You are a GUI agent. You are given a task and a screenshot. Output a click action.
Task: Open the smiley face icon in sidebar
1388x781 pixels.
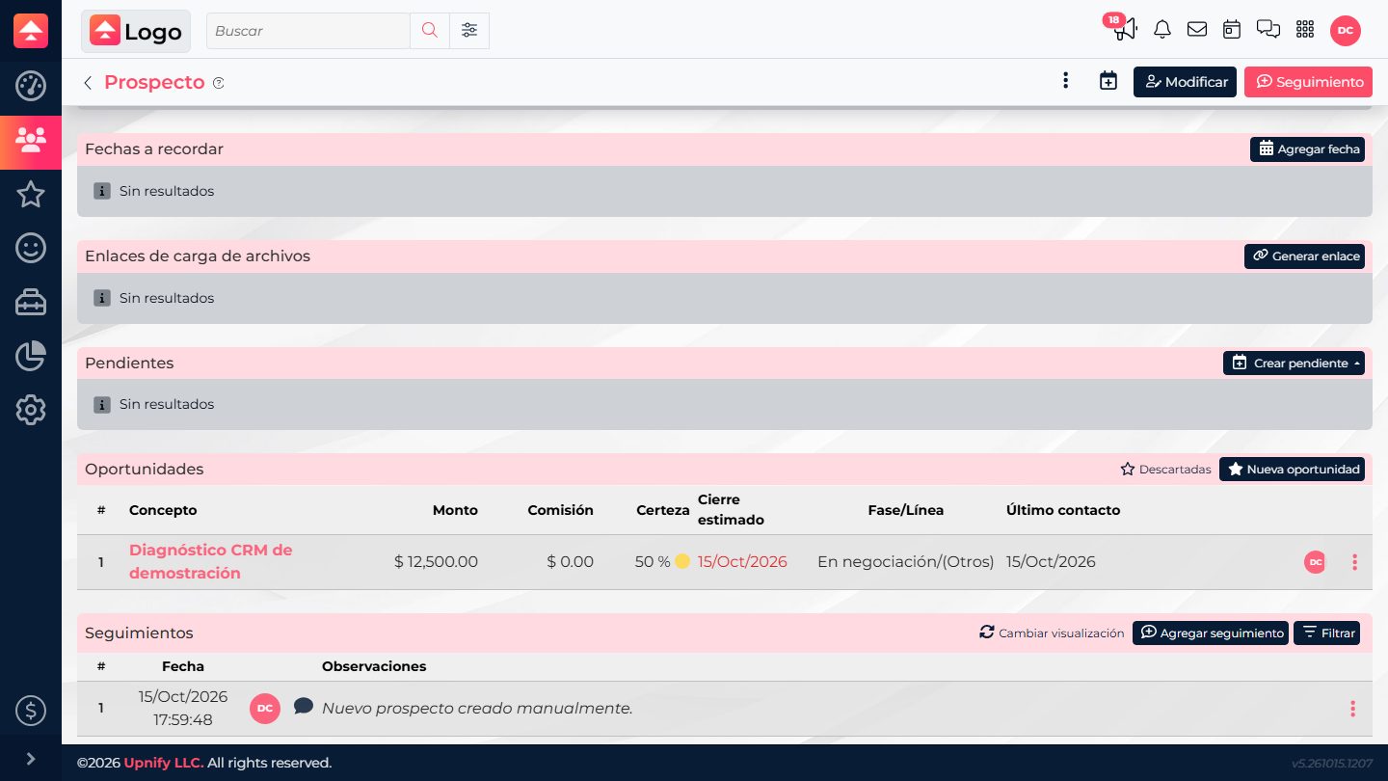tap(31, 248)
